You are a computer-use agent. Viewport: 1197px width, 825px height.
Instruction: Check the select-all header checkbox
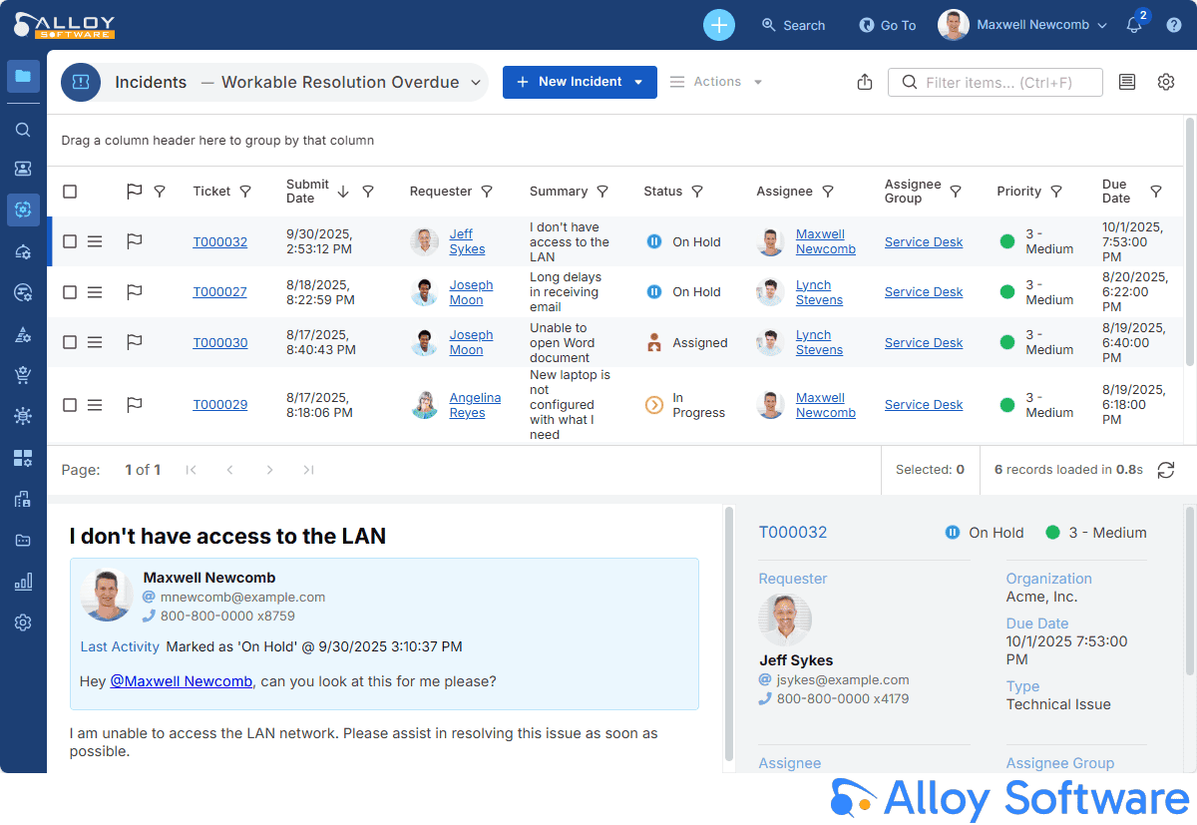coord(70,192)
